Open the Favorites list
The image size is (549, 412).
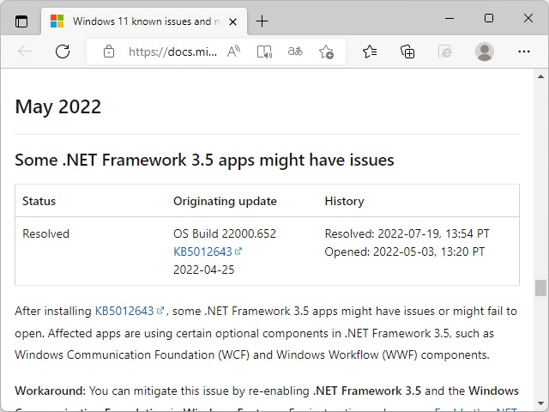pos(370,51)
